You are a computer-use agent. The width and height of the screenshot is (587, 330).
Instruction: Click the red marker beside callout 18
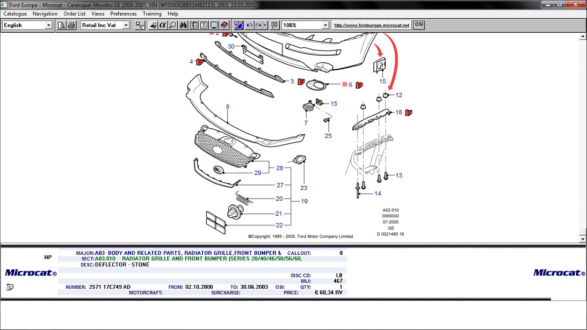pos(409,112)
